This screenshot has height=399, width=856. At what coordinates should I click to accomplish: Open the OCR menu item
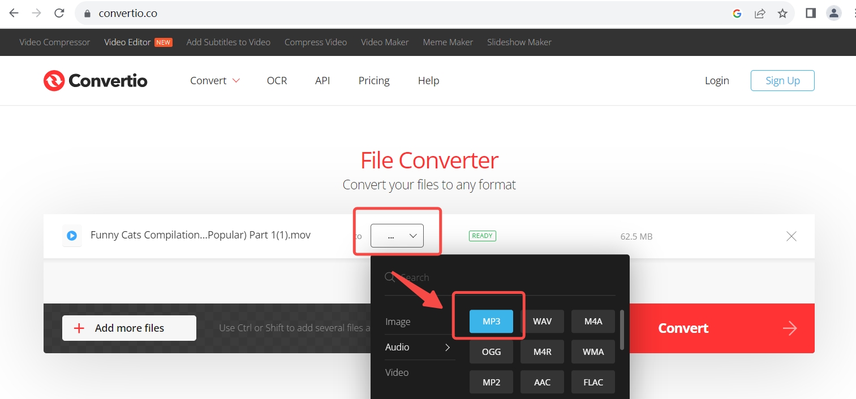click(x=277, y=80)
